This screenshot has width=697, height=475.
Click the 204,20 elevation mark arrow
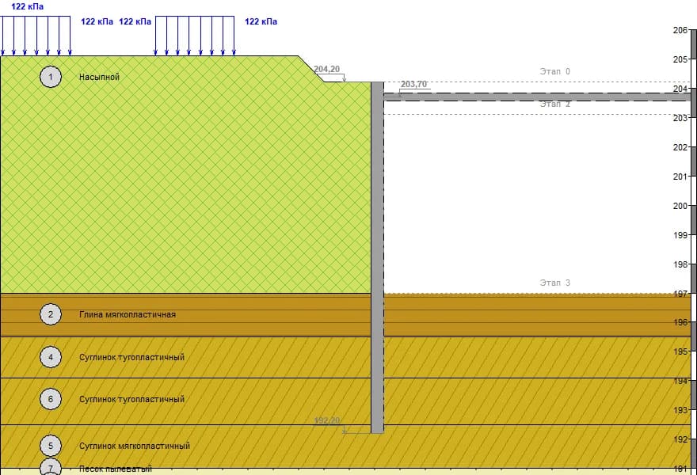coord(344,78)
